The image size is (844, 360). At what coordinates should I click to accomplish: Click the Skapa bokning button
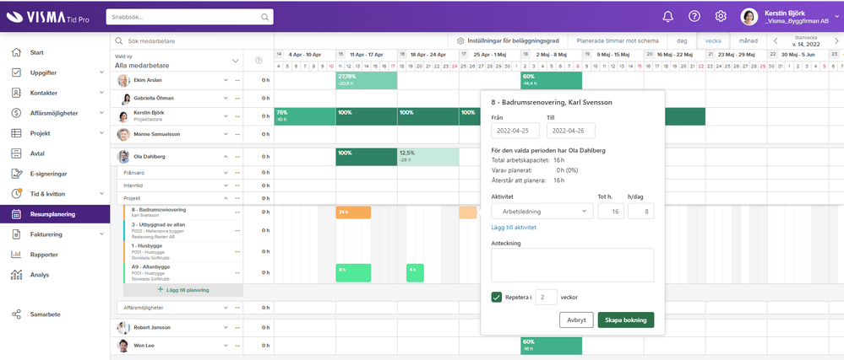pyautogui.click(x=625, y=320)
